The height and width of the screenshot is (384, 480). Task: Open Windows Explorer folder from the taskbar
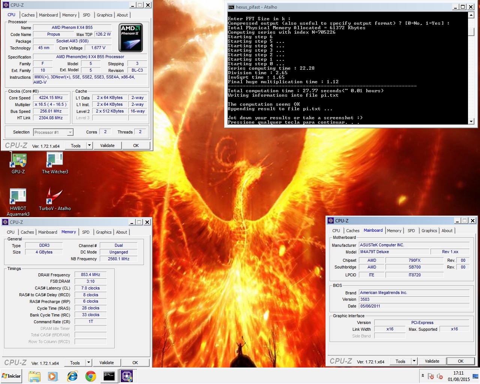(x=34, y=376)
